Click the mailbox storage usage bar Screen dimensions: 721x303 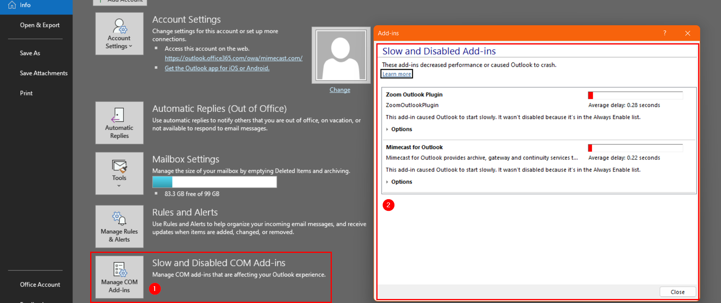click(x=214, y=182)
